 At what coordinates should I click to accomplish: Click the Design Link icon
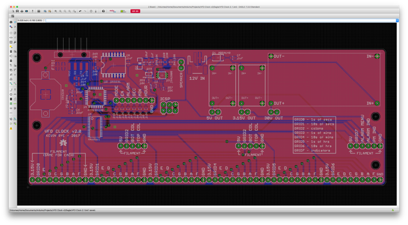(124, 11)
